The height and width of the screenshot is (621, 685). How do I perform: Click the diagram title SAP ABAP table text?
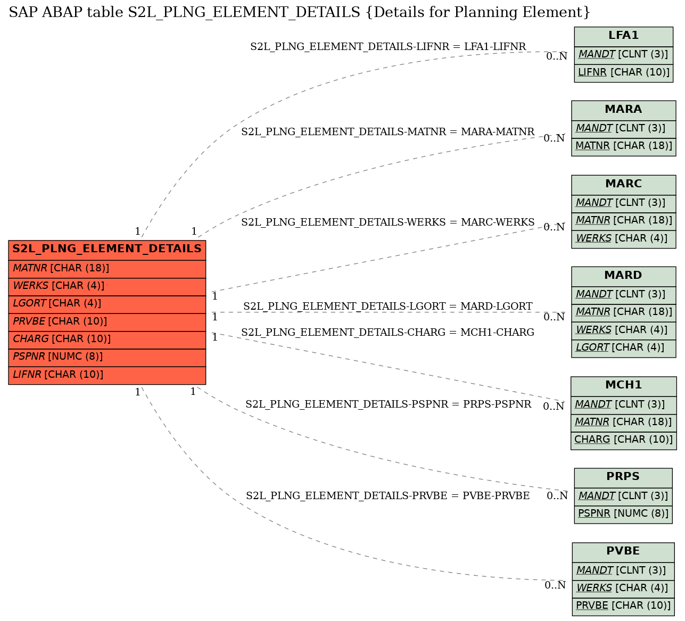click(x=300, y=12)
